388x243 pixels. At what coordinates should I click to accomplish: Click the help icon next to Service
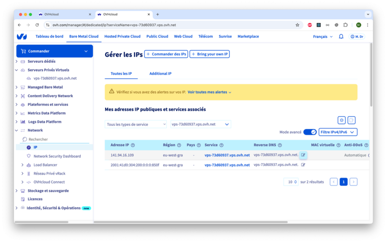pyautogui.click(x=221, y=145)
